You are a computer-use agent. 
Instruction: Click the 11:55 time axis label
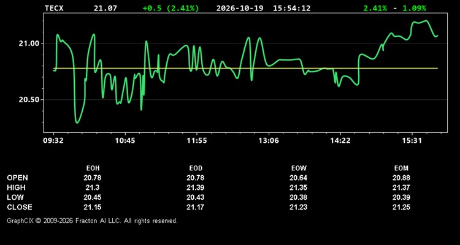197,141
